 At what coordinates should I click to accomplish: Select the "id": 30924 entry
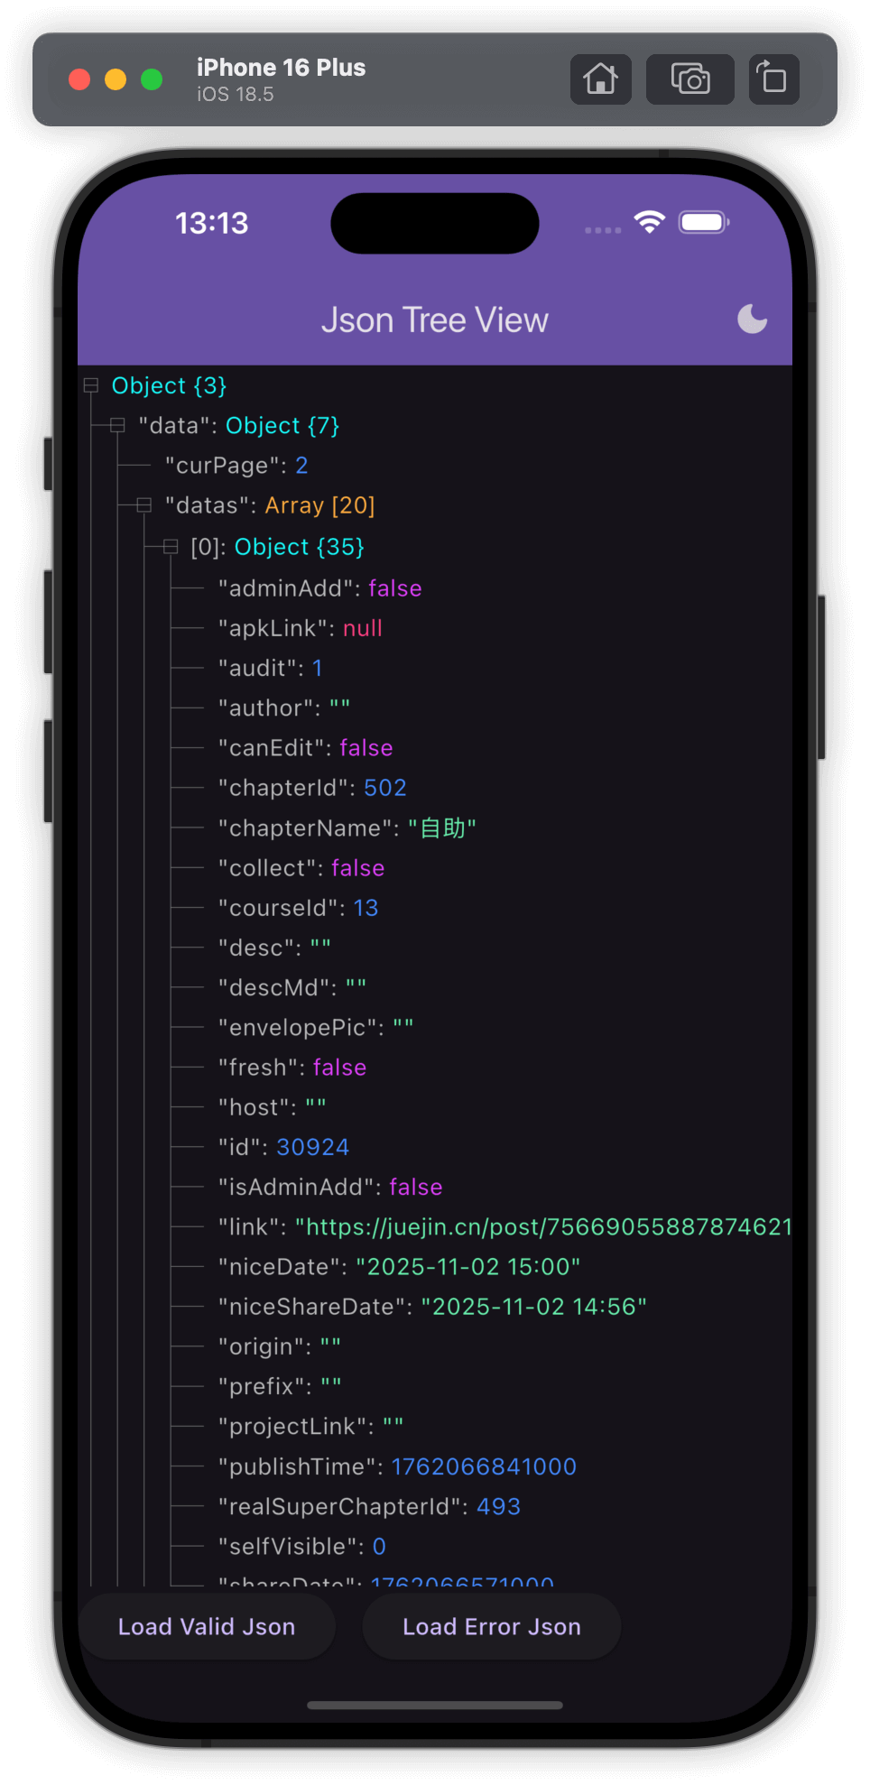pyautogui.click(x=283, y=1146)
